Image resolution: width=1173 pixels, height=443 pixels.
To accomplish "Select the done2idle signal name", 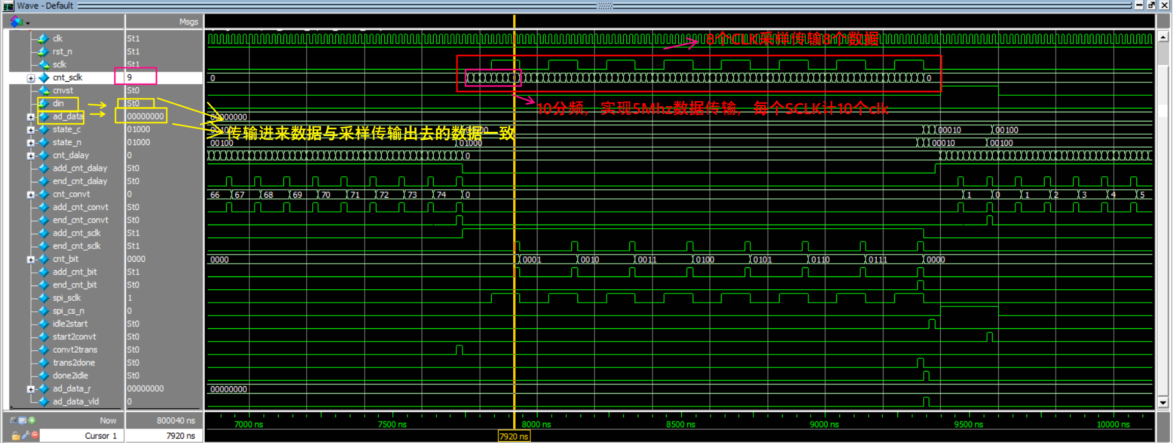I will pyautogui.click(x=70, y=375).
